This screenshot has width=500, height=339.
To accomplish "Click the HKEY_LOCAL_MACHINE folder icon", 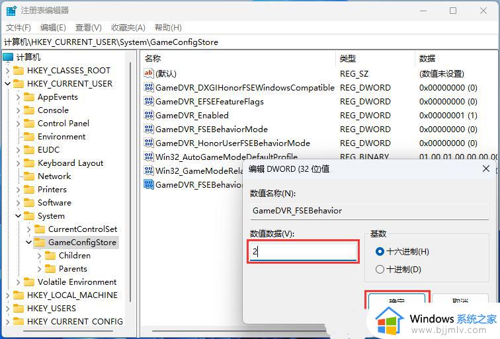I will pos(18,295).
